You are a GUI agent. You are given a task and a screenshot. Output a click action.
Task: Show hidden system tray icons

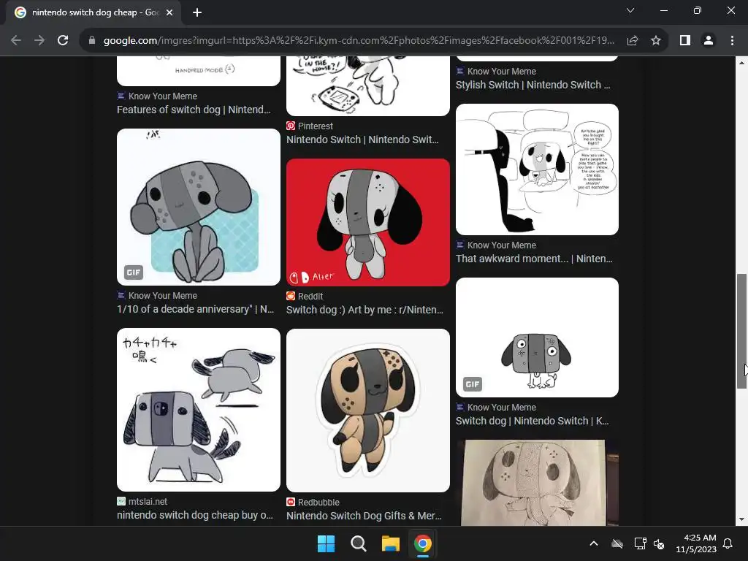tap(594, 543)
